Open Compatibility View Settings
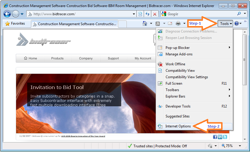Viewport: 250px width, 152px height. [194, 77]
